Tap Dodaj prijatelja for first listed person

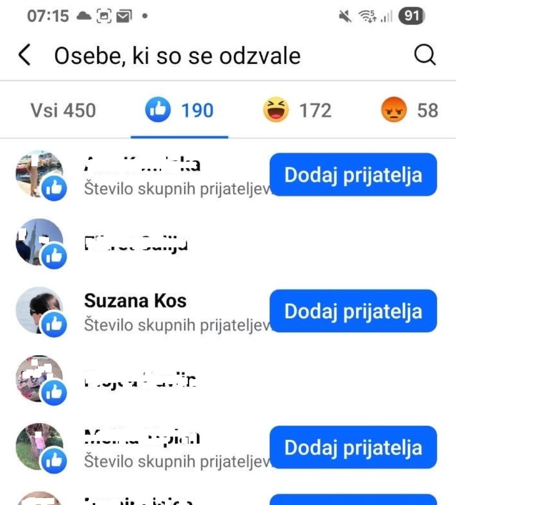[x=353, y=175]
